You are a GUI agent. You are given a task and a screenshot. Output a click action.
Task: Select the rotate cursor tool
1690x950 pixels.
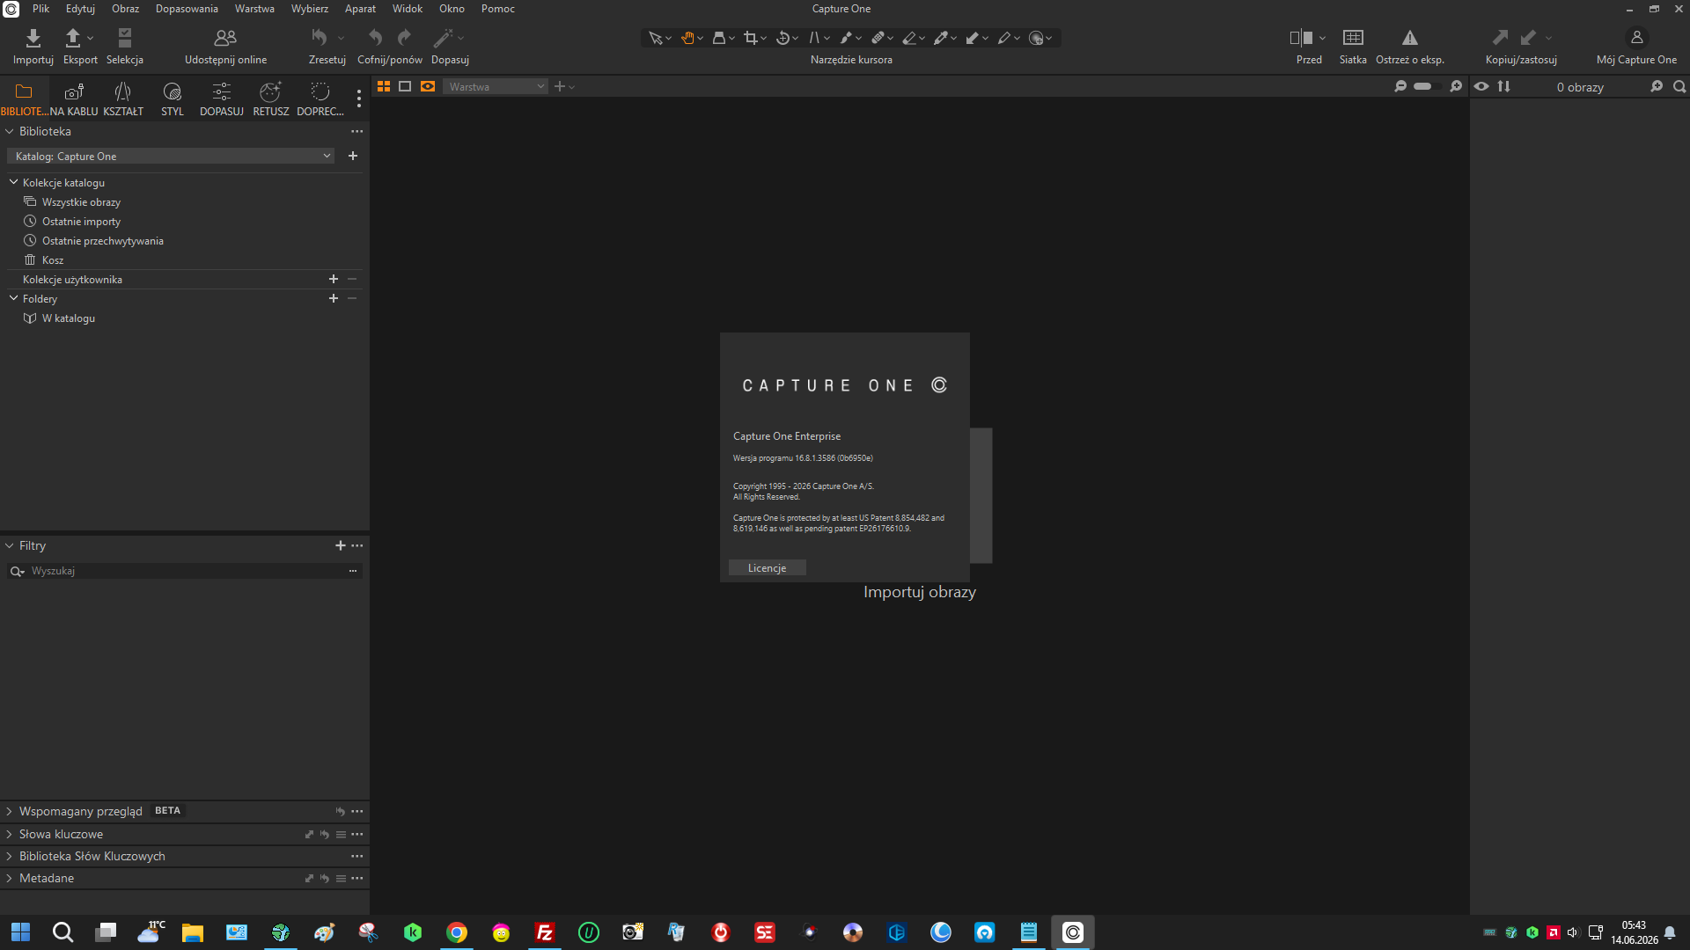tap(783, 38)
